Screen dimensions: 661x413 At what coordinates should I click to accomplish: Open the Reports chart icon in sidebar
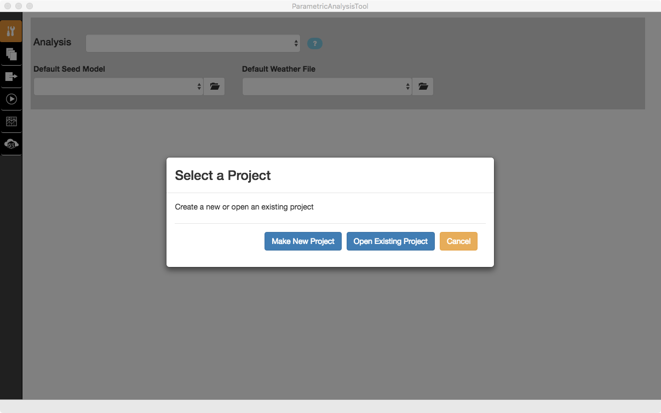11,121
